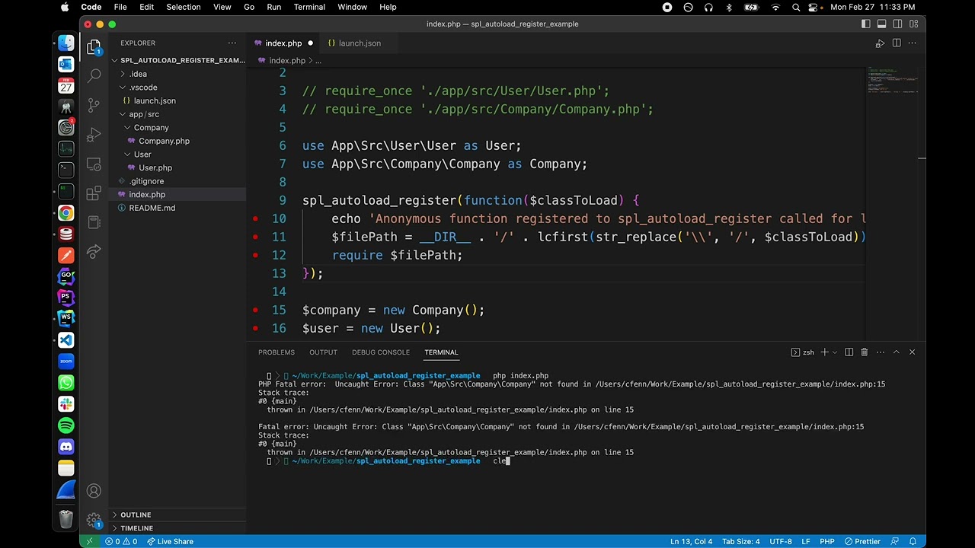
Task: Open Google Chrome from the Dock
Action: 66,214
